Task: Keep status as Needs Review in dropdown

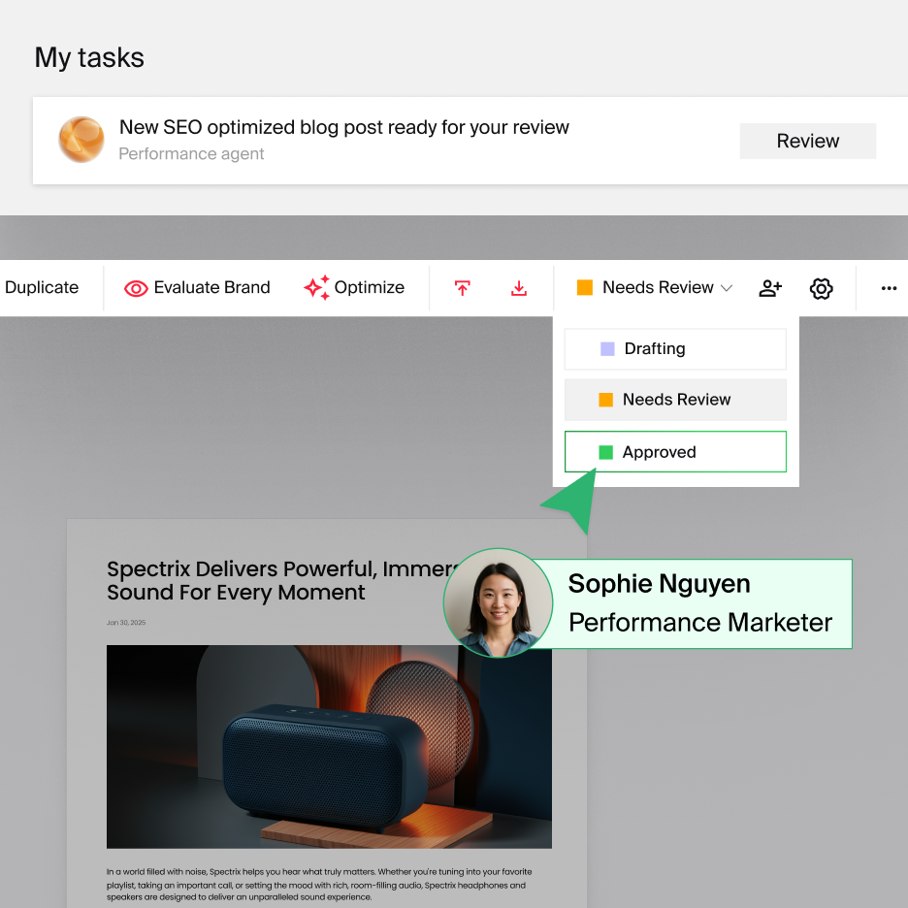Action: click(674, 400)
